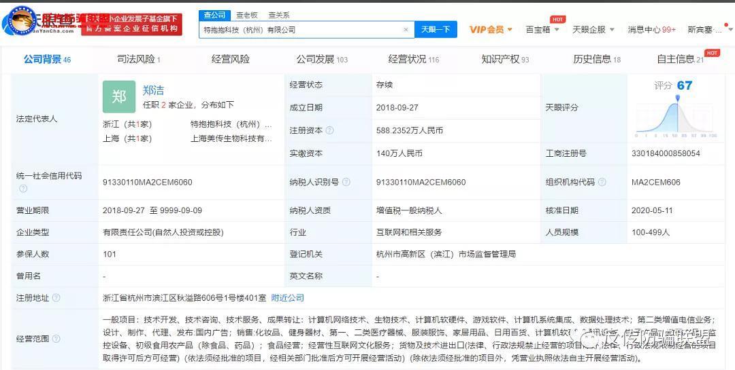This screenshot has width=735, height=370.
Task: Switch to the 经营风险 tab
Action: pyautogui.click(x=231, y=60)
